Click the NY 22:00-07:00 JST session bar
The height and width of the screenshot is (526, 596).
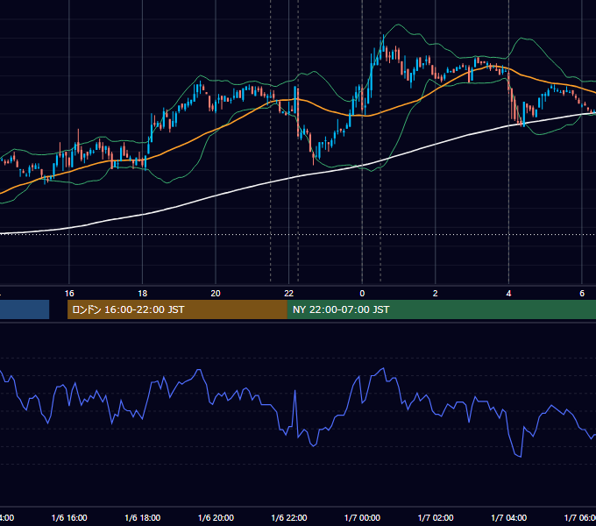tap(441, 309)
